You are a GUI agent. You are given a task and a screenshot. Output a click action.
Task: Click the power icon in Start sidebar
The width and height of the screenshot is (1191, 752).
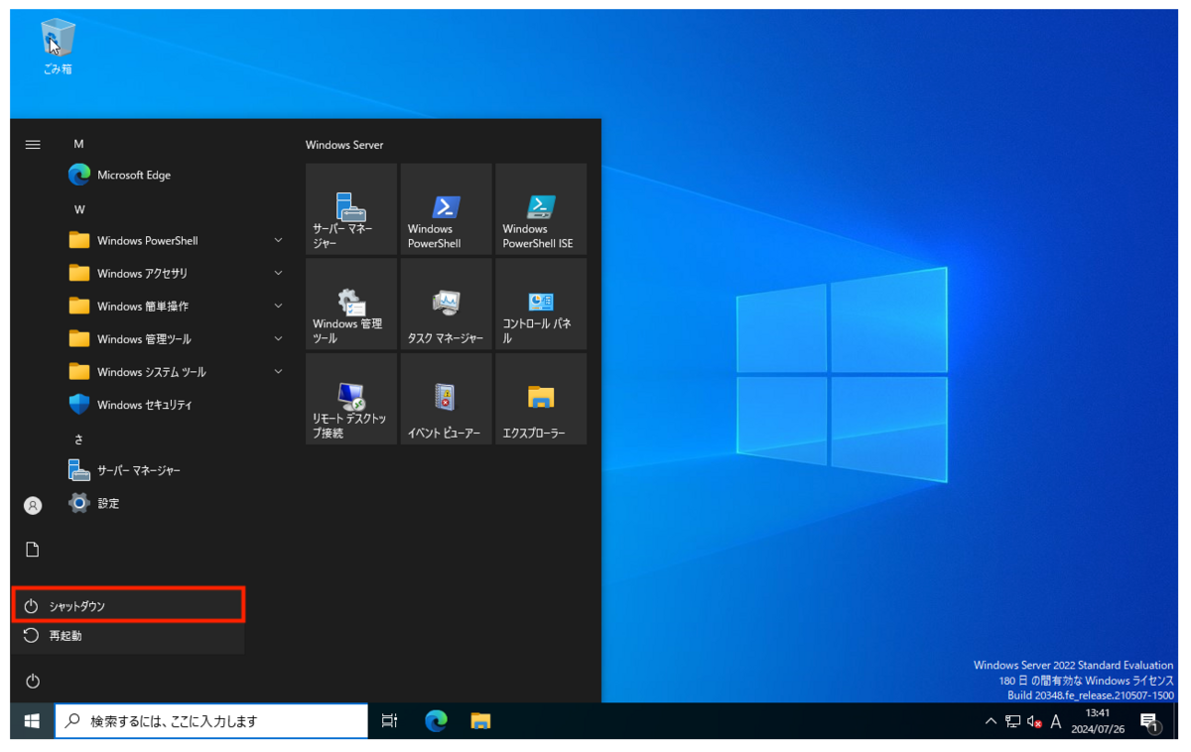pos(33,682)
